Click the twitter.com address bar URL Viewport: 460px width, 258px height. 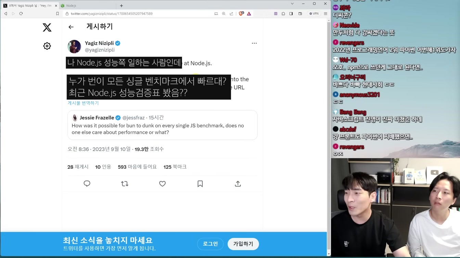tap(112, 14)
